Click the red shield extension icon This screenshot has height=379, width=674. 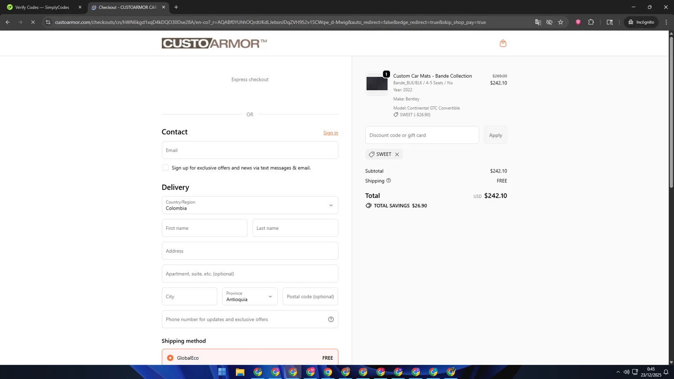[578, 22]
